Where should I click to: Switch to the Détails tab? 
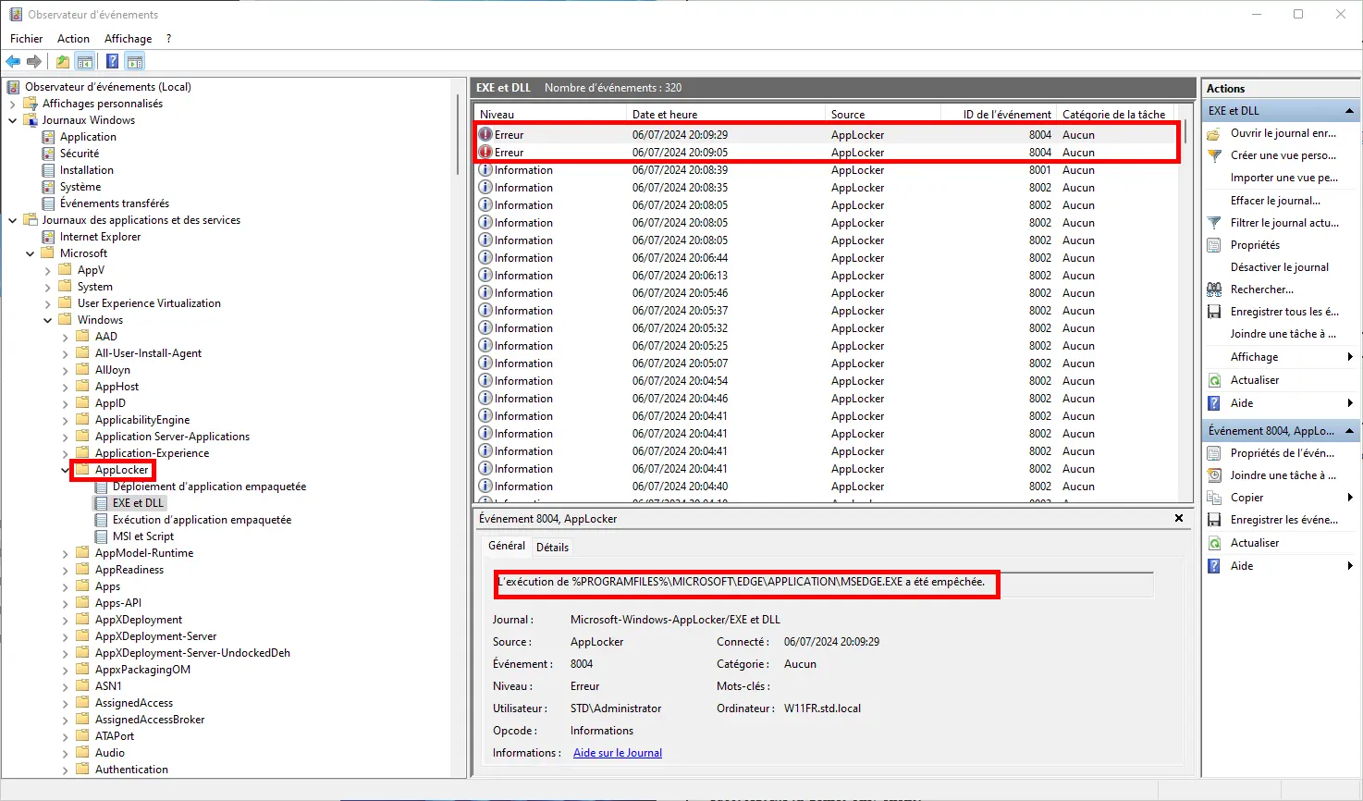(552, 547)
